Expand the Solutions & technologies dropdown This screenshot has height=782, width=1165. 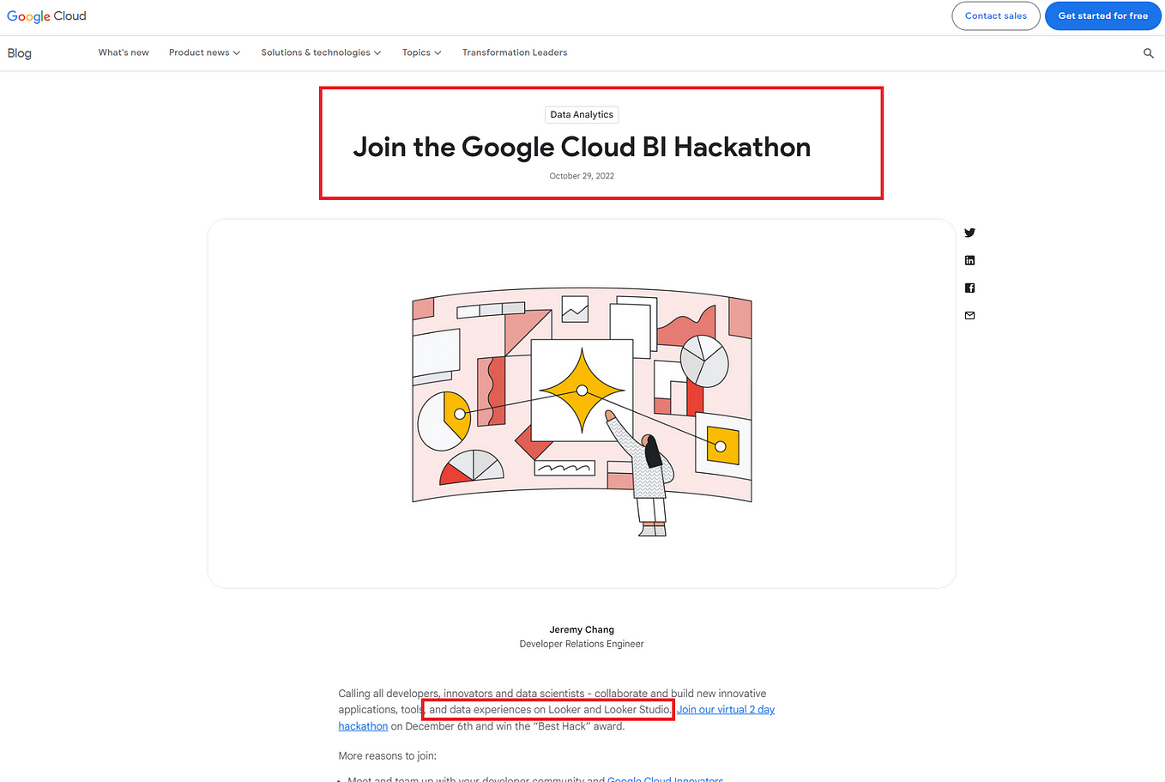321,52
